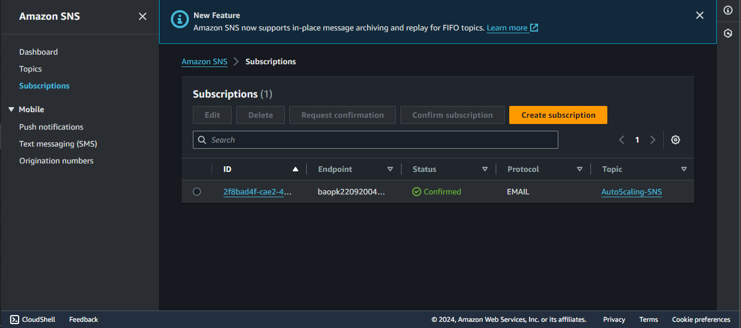The height and width of the screenshot is (328, 741).
Task: Open the Feedback link in footer
Action: (x=83, y=320)
